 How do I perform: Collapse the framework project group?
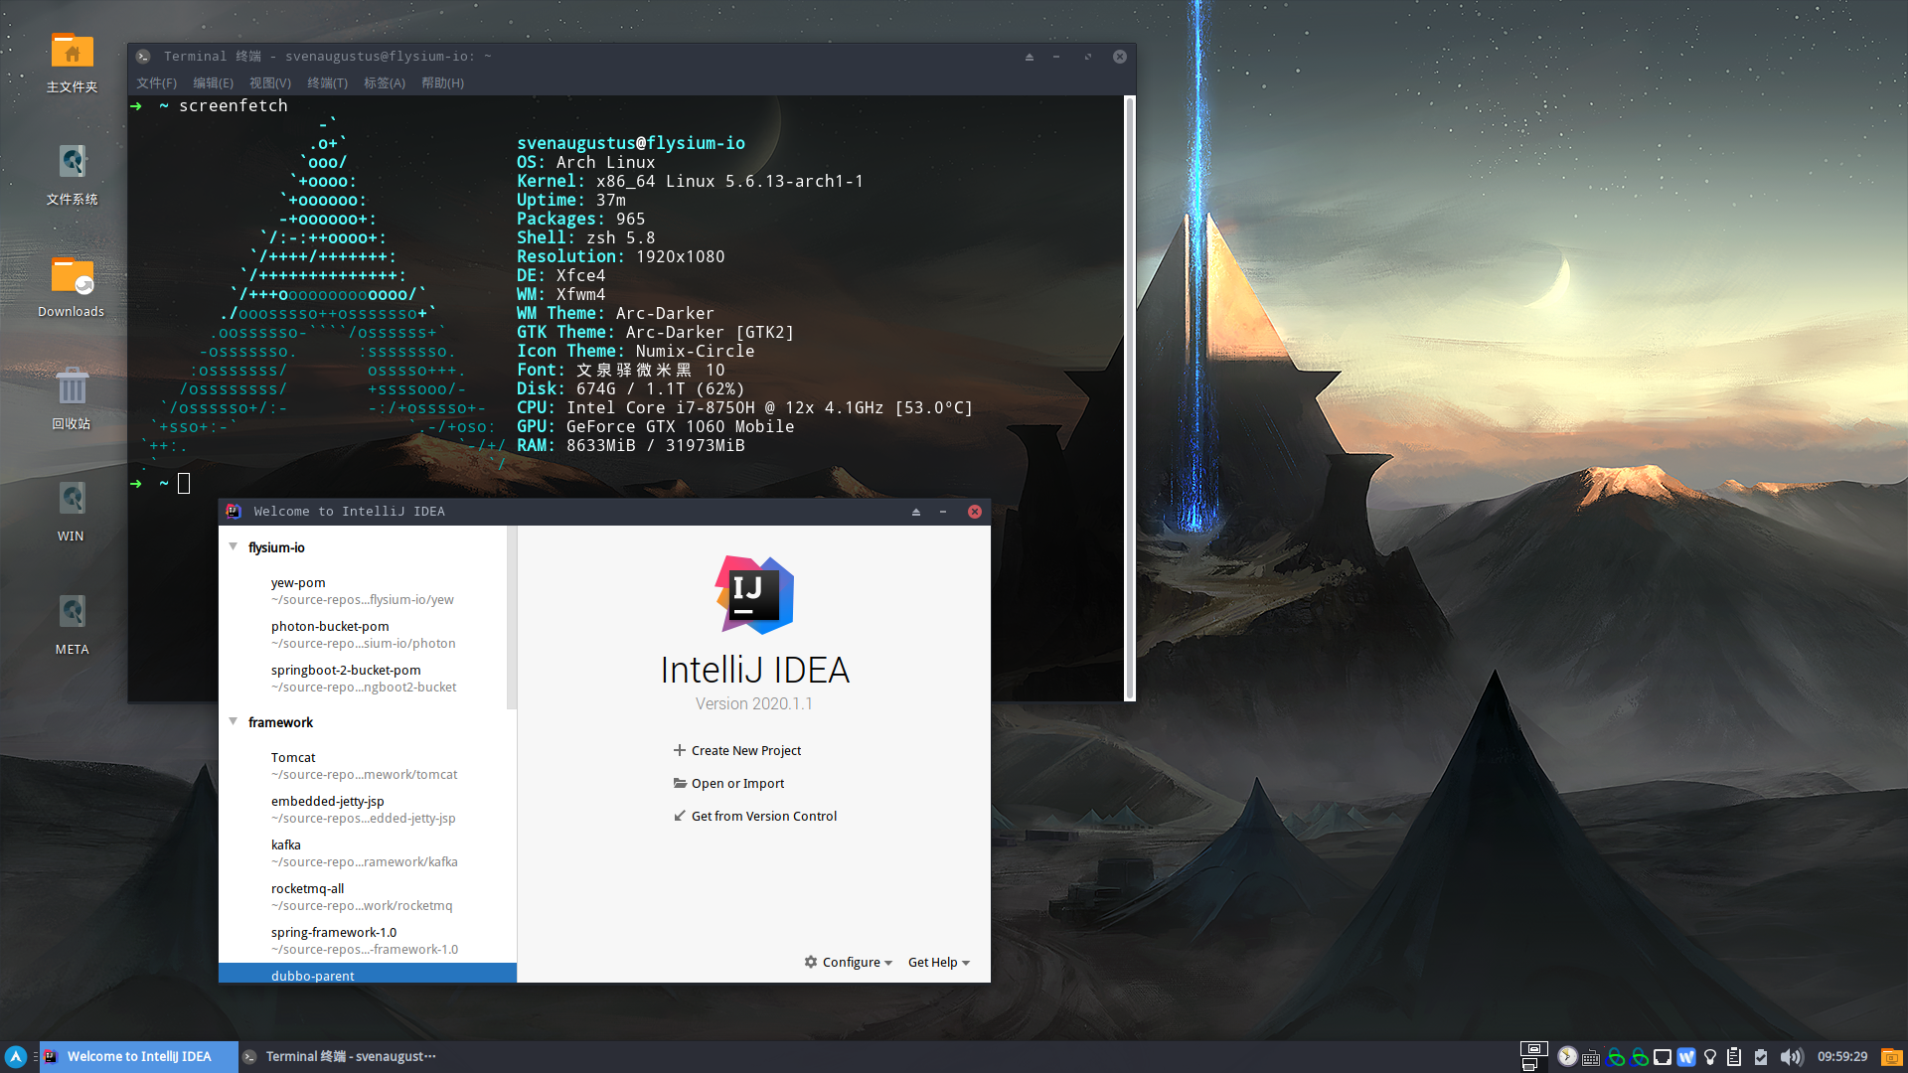pyautogui.click(x=234, y=722)
